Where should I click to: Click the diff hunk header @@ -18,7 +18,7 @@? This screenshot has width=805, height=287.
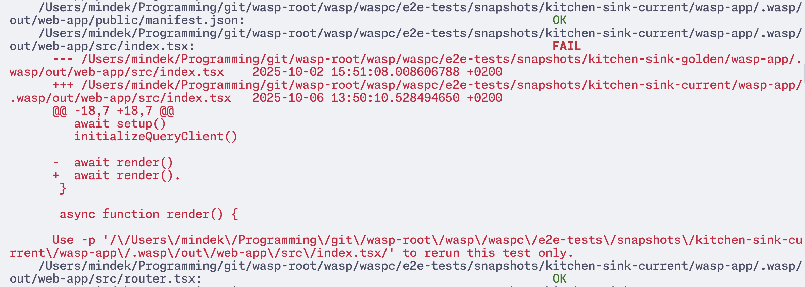[113, 111]
